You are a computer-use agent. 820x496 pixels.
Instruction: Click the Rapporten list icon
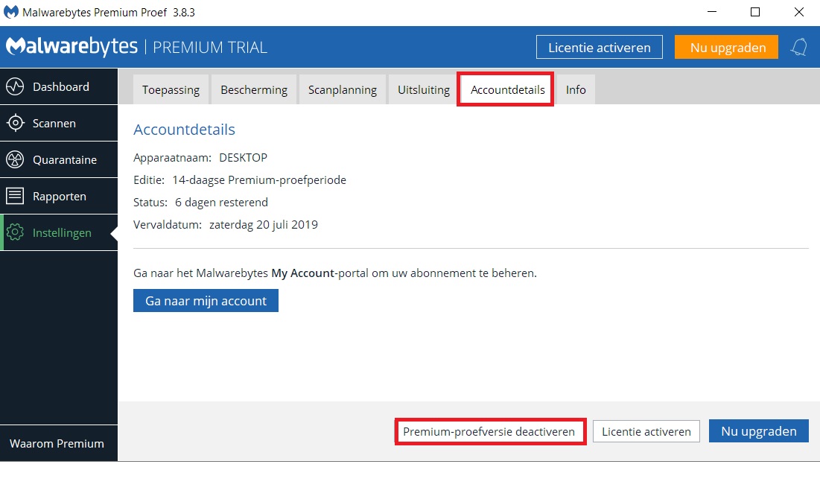[x=15, y=196]
